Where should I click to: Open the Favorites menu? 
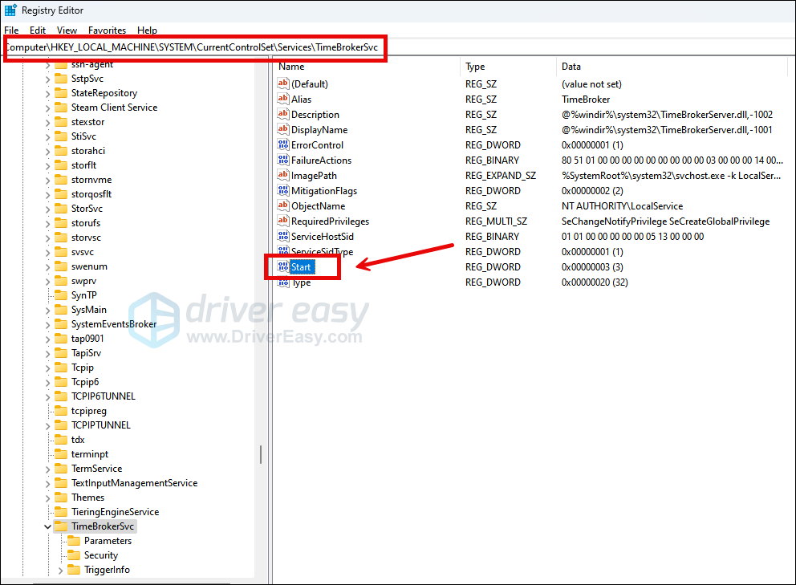107,30
